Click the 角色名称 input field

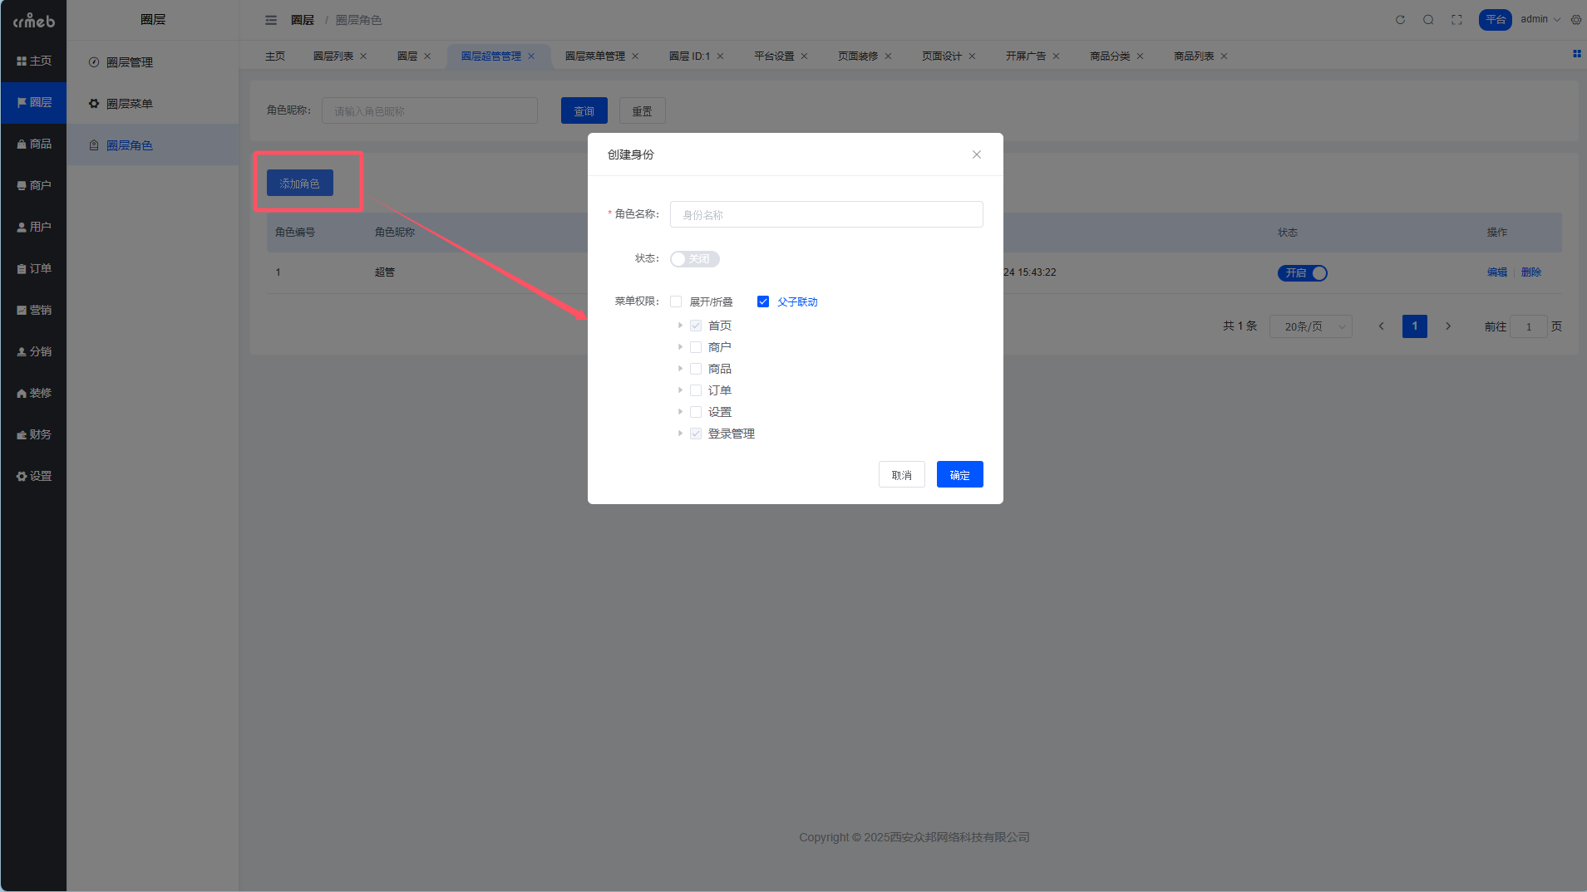click(x=826, y=214)
